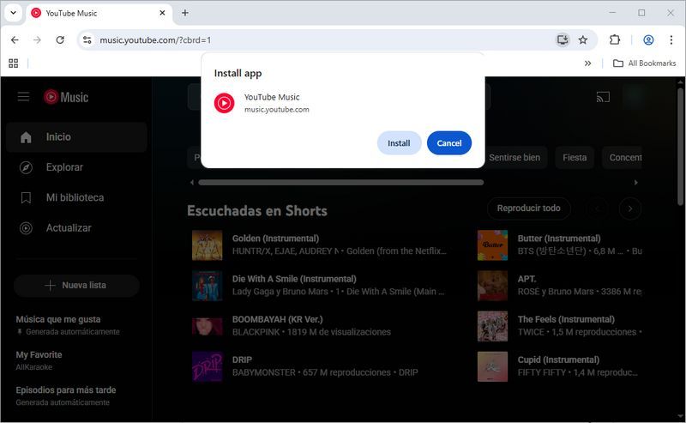Click the BLACKPINK artist name

point(256,332)
